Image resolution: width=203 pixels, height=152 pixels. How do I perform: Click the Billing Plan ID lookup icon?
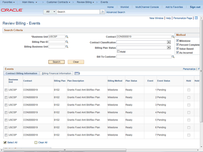[67, 42]
